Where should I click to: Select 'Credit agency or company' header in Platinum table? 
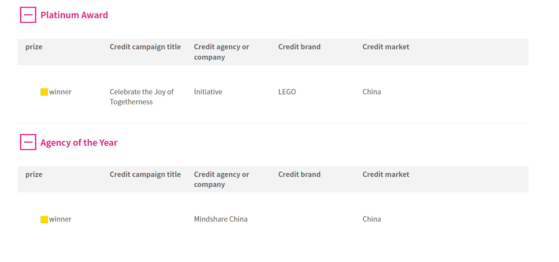tap(222, 52)
